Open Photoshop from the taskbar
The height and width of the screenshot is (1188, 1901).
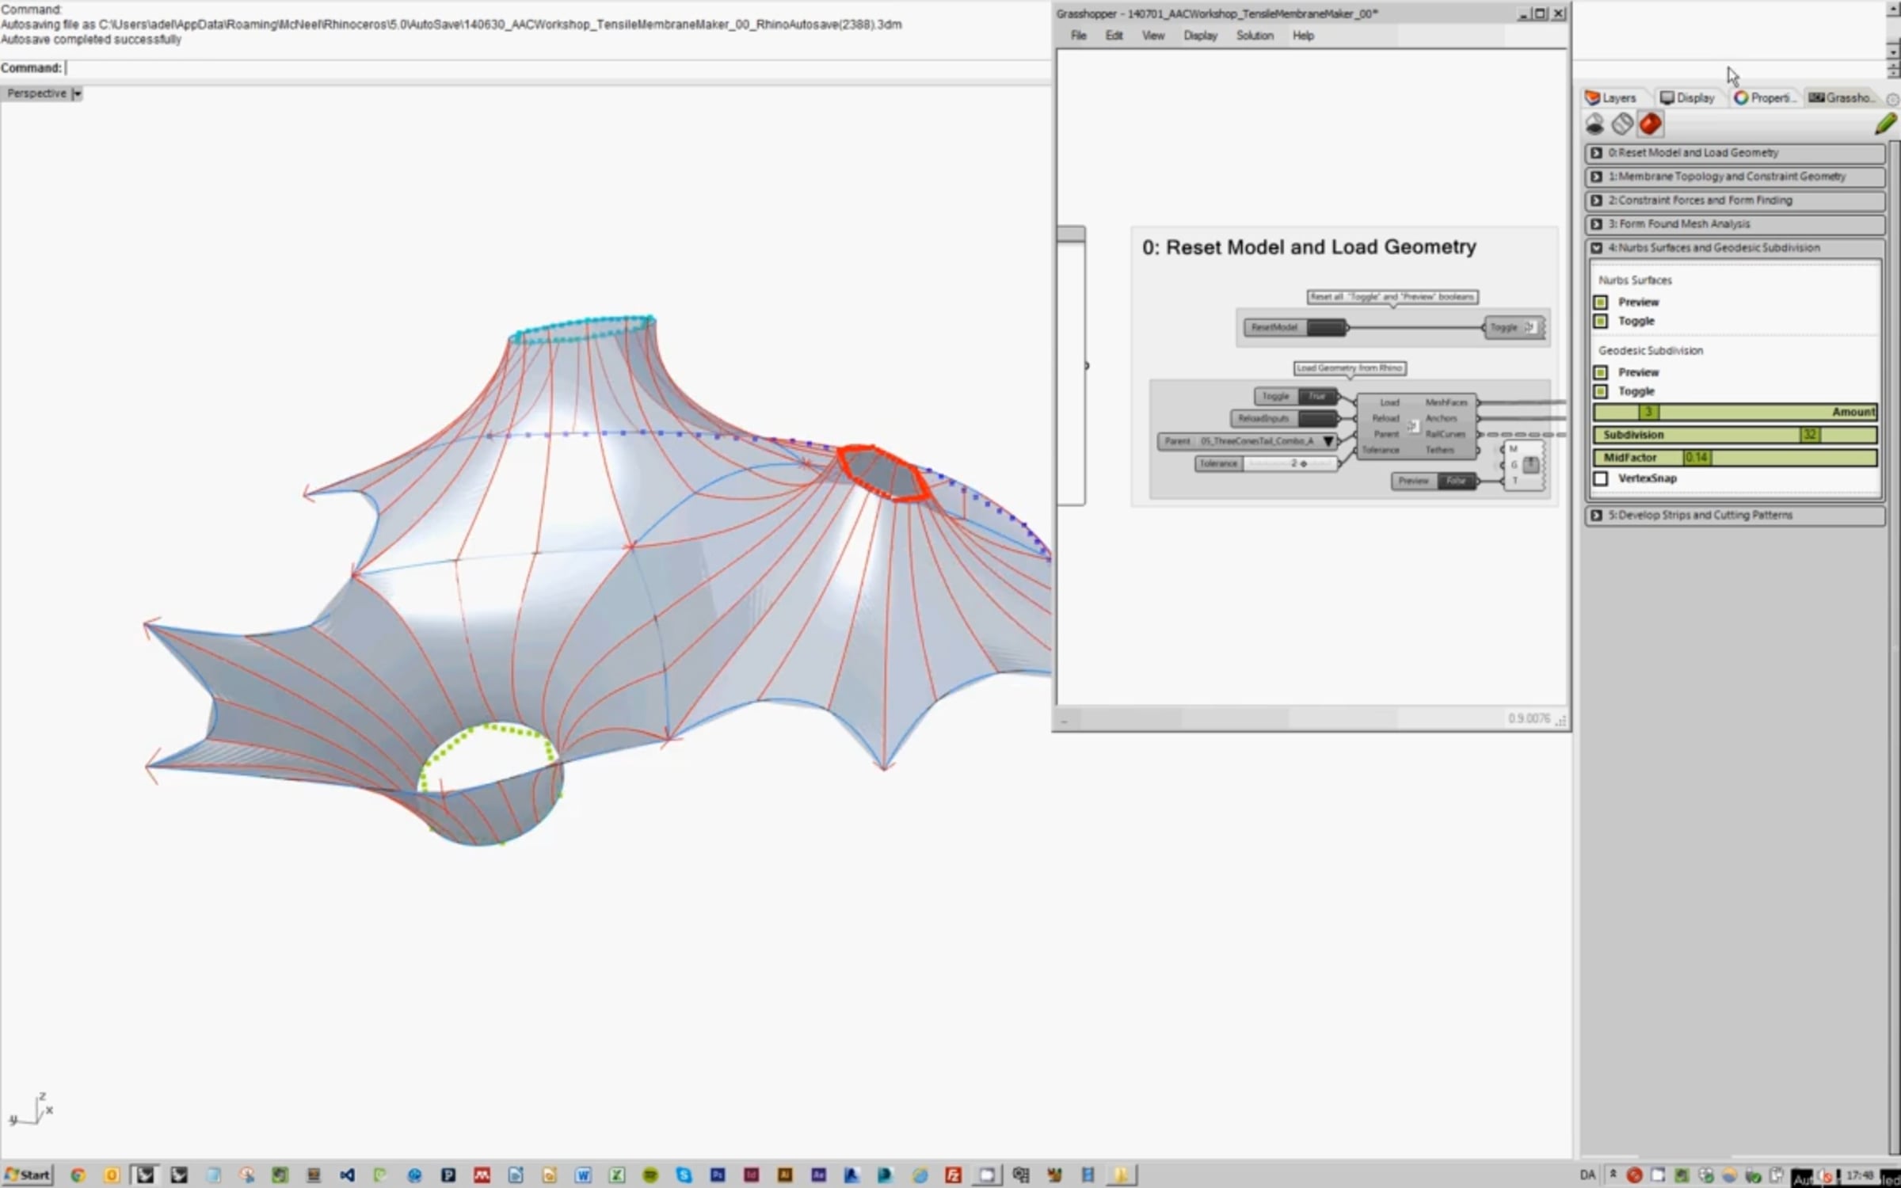click(x=718, y=1175)
